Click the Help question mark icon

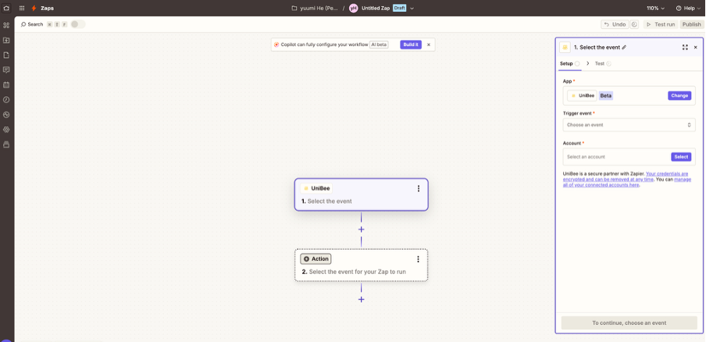point(679,8)
